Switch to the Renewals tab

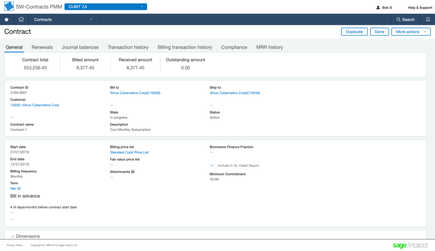[x=42, y=47]
